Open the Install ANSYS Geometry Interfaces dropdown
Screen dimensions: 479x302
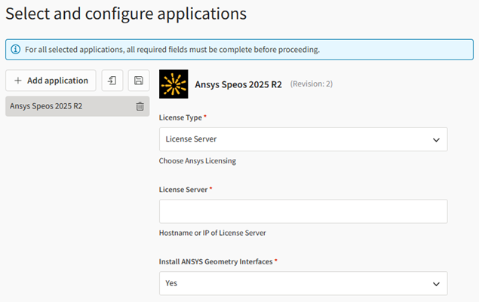[303, 283]
